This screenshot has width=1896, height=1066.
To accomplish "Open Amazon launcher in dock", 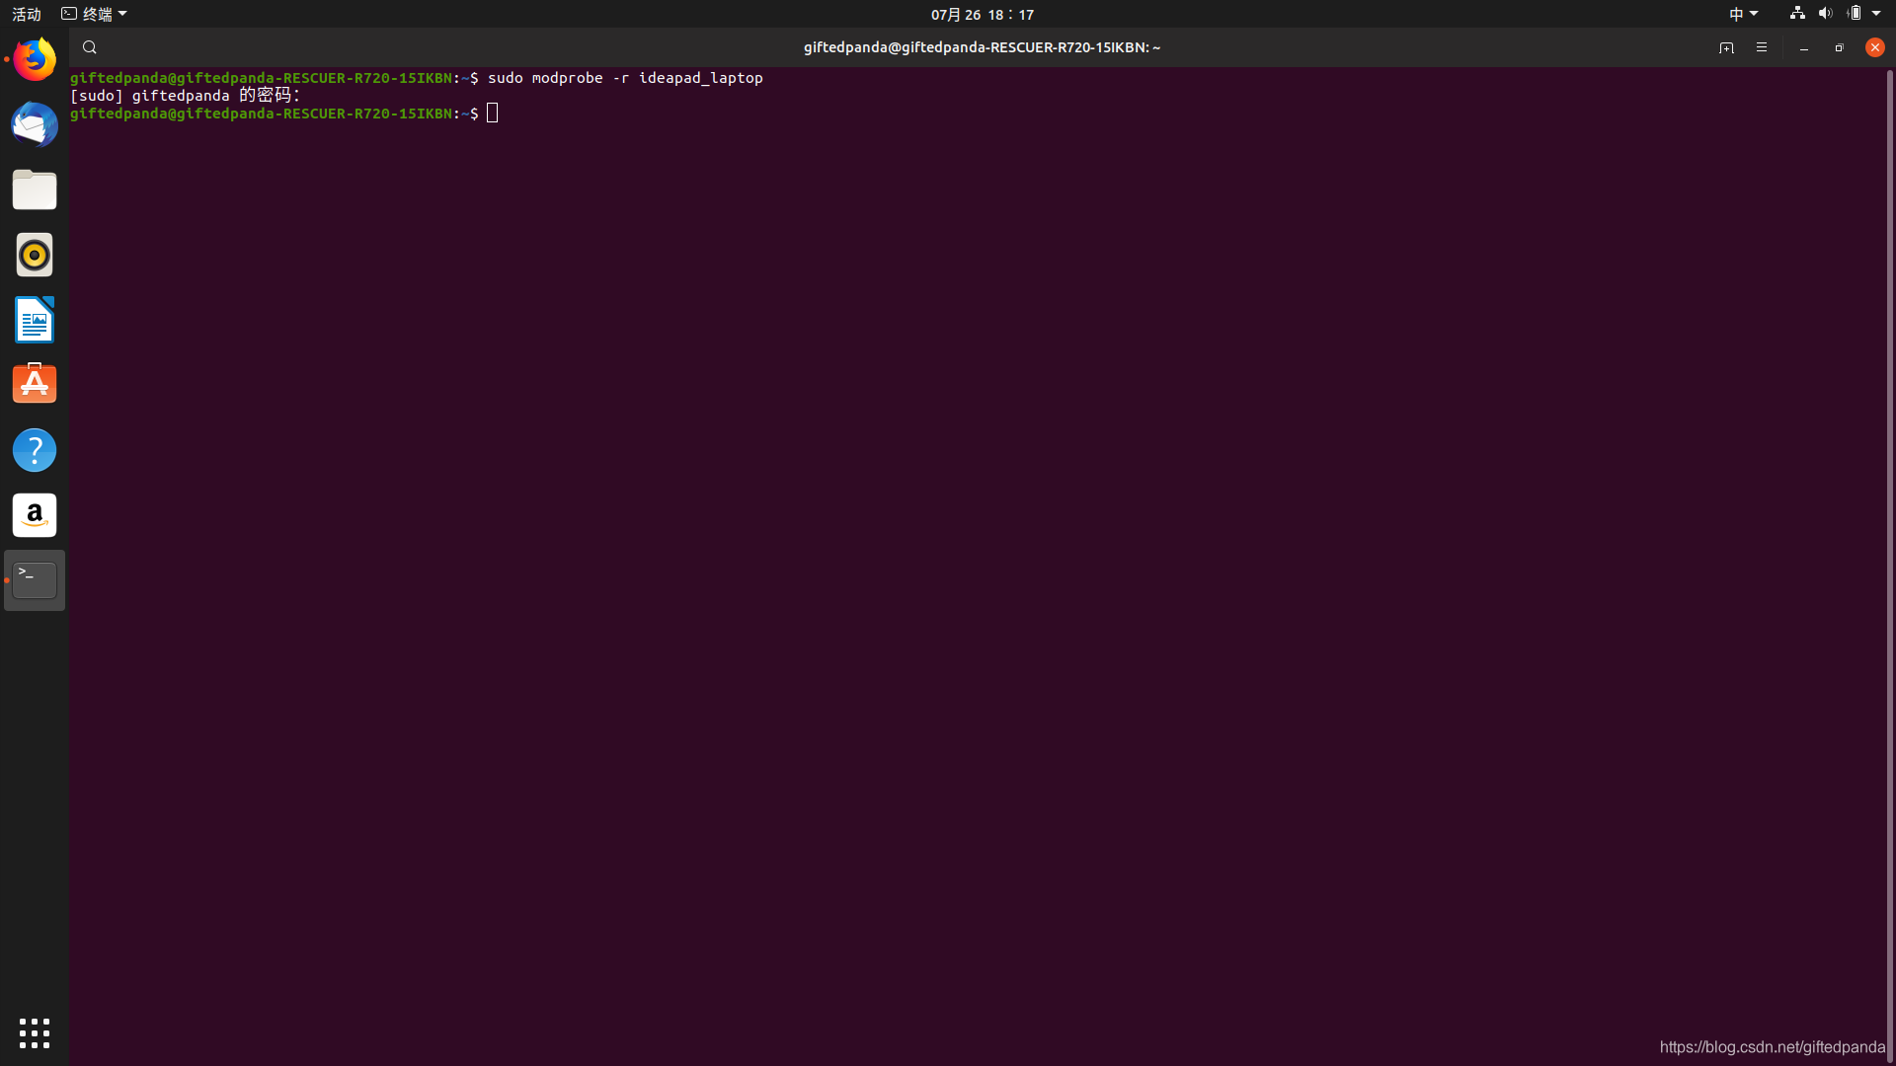I will tap(35, 515).
